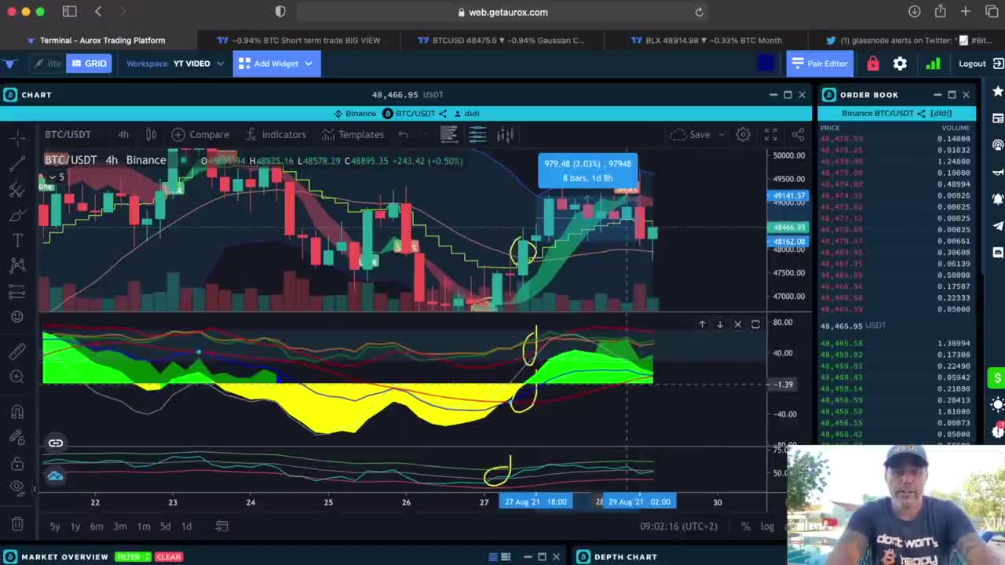Enter chart fullscreen mode
Image resolution: width=1005 pixels, height=565 pixels.
(771, 134)
